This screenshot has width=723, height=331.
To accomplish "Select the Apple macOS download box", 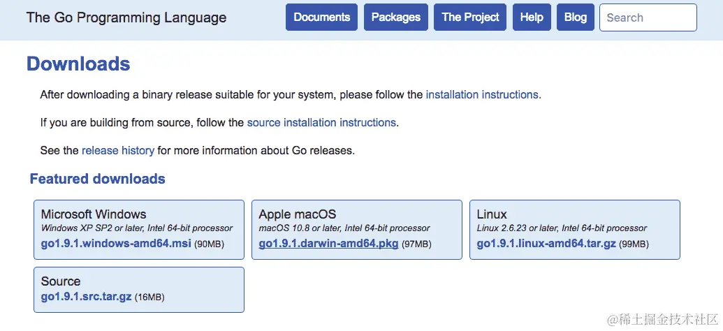I will coord(357,230).
